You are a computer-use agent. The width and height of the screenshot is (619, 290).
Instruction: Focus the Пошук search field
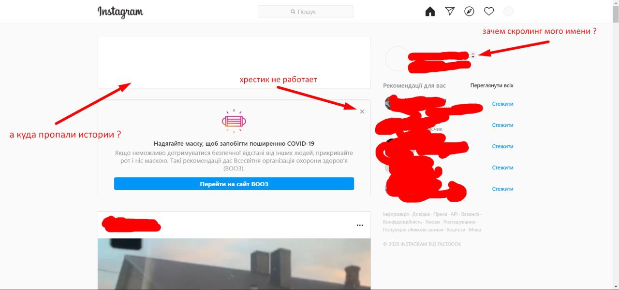[x=306, y=12]
